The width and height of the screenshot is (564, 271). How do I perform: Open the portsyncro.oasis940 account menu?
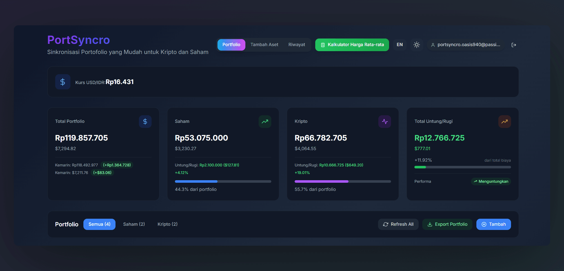click(x=466, y=45)
